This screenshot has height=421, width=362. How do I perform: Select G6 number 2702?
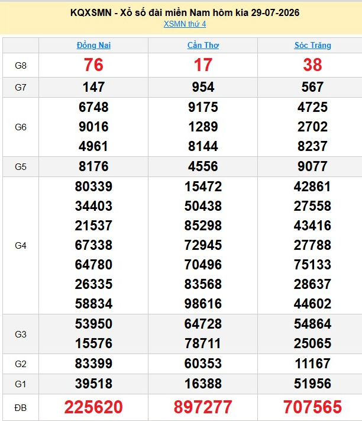(313, 127)
